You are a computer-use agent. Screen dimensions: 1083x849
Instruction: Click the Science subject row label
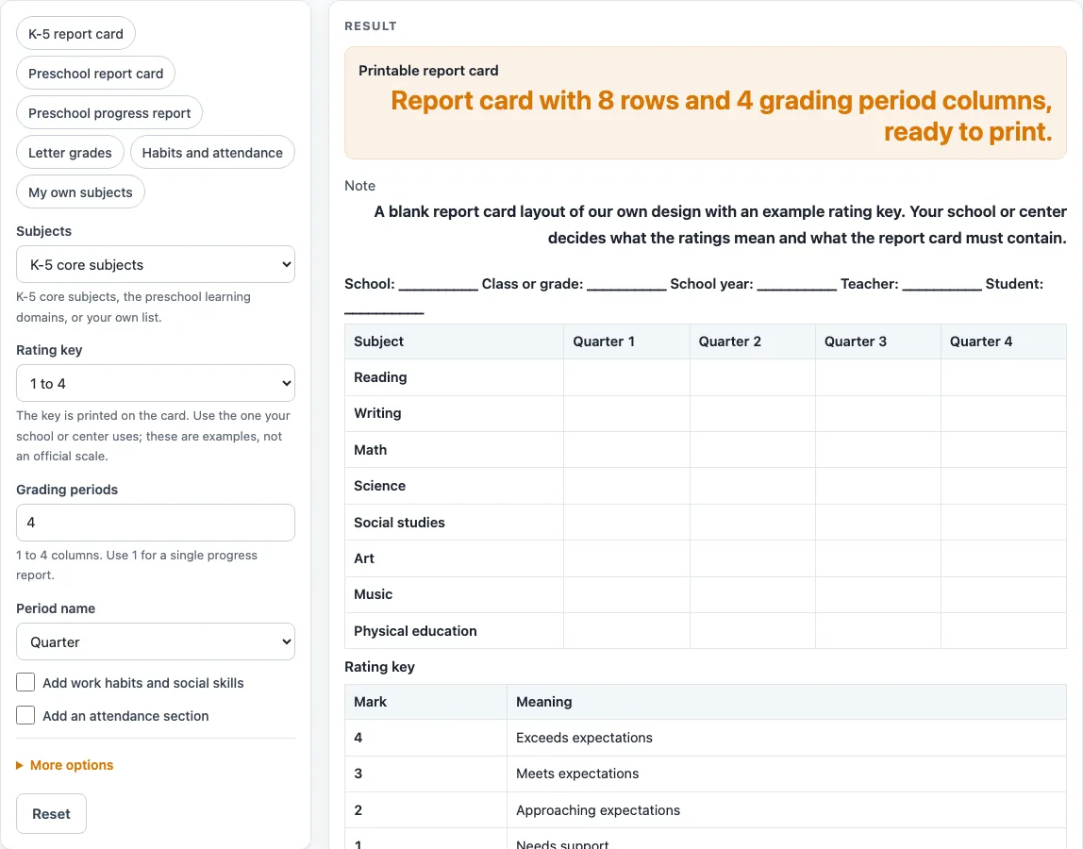pos(380,486)
